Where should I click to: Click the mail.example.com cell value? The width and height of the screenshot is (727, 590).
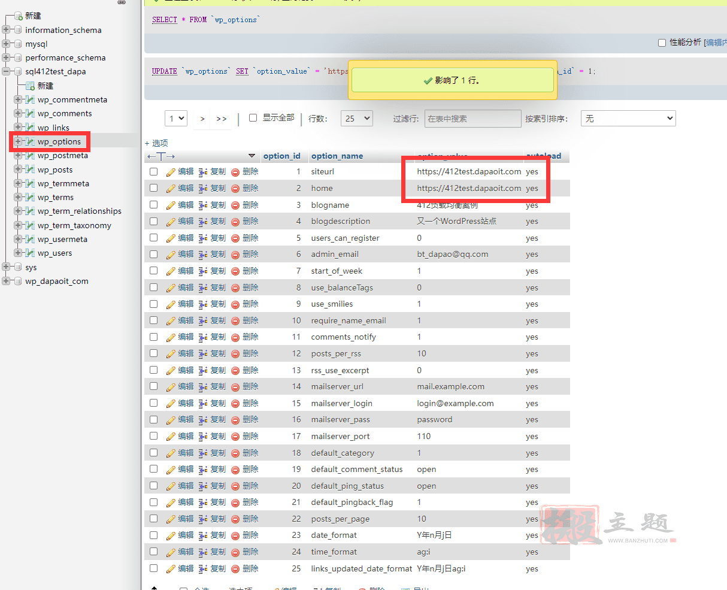(451, 386)
